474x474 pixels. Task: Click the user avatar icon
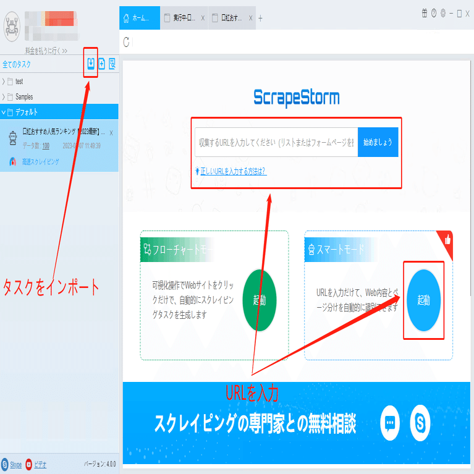(12, 27)
